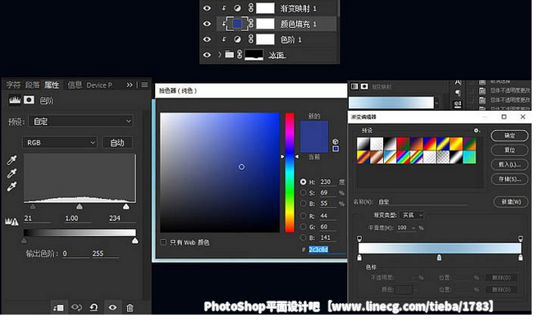
Task: Click mask link icon of 渐变映射 1
Action: [x=251, y=8]
